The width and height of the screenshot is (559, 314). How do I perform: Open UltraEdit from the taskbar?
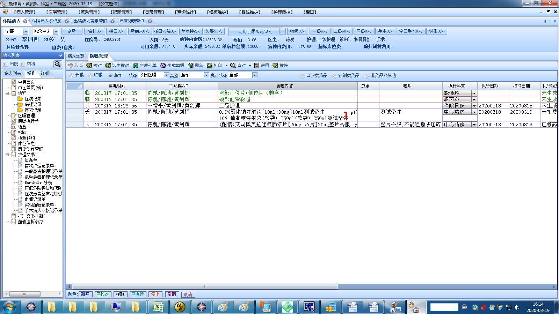click(x=180, y=307)
